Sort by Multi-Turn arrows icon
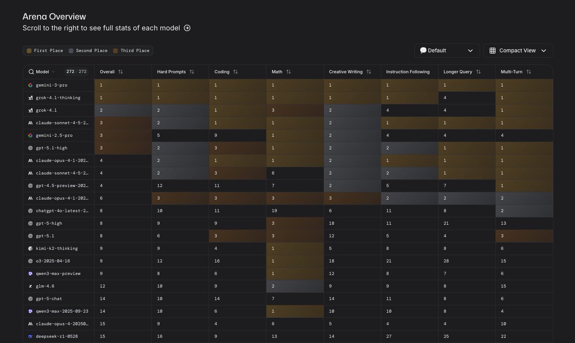This screenshot has width=575, height=343. 529,72
